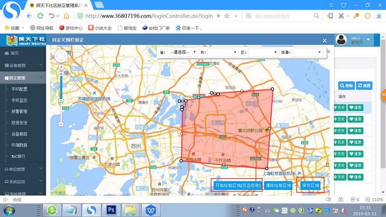
Task: Click the 清除绘制区域 button
Action: (278, 185)
